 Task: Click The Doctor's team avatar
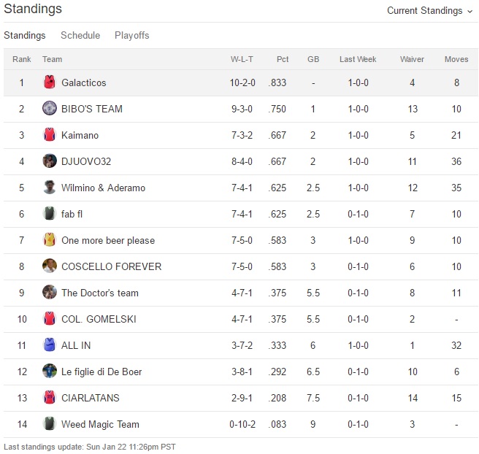point(50,293)
